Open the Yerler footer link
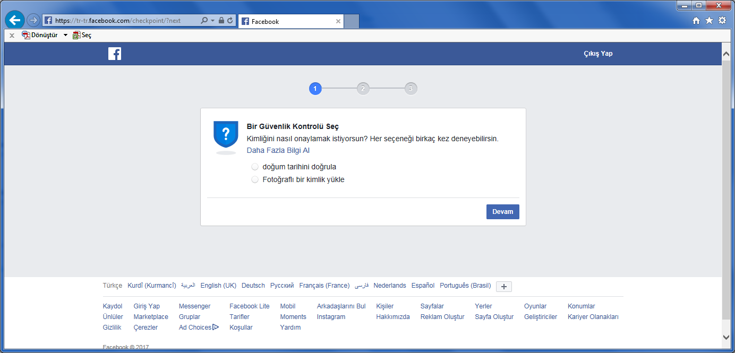This screenshot has height=353, width=735. click(483, 306)
